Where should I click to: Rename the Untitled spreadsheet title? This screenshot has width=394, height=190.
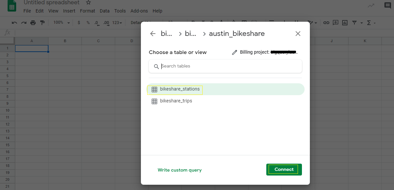pyautogui.click(x=51, y=3)
